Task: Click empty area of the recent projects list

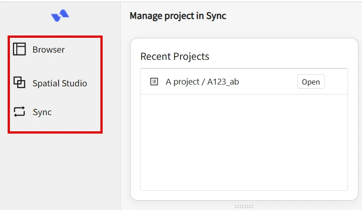Action: click(244, 142)
